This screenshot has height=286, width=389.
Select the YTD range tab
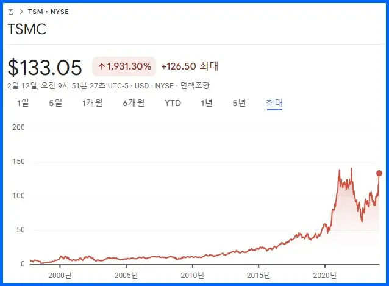point(173,103)
